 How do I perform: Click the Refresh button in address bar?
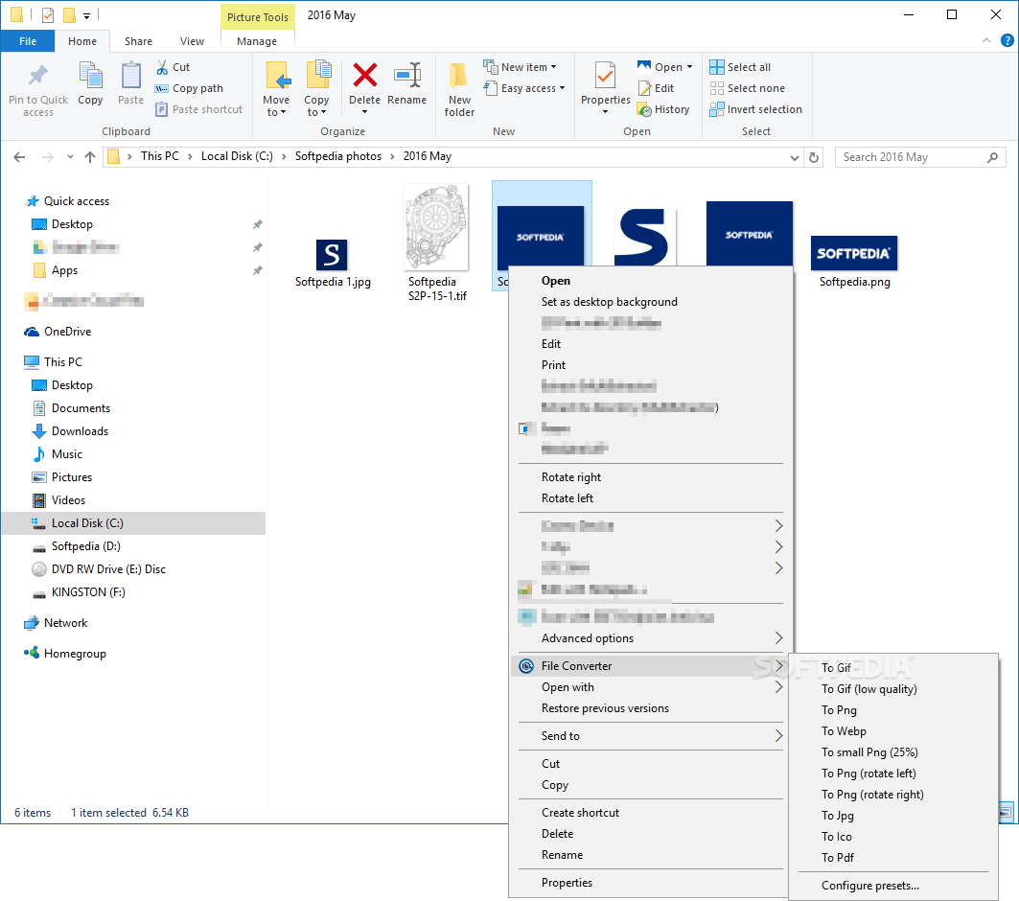(814, 157)
